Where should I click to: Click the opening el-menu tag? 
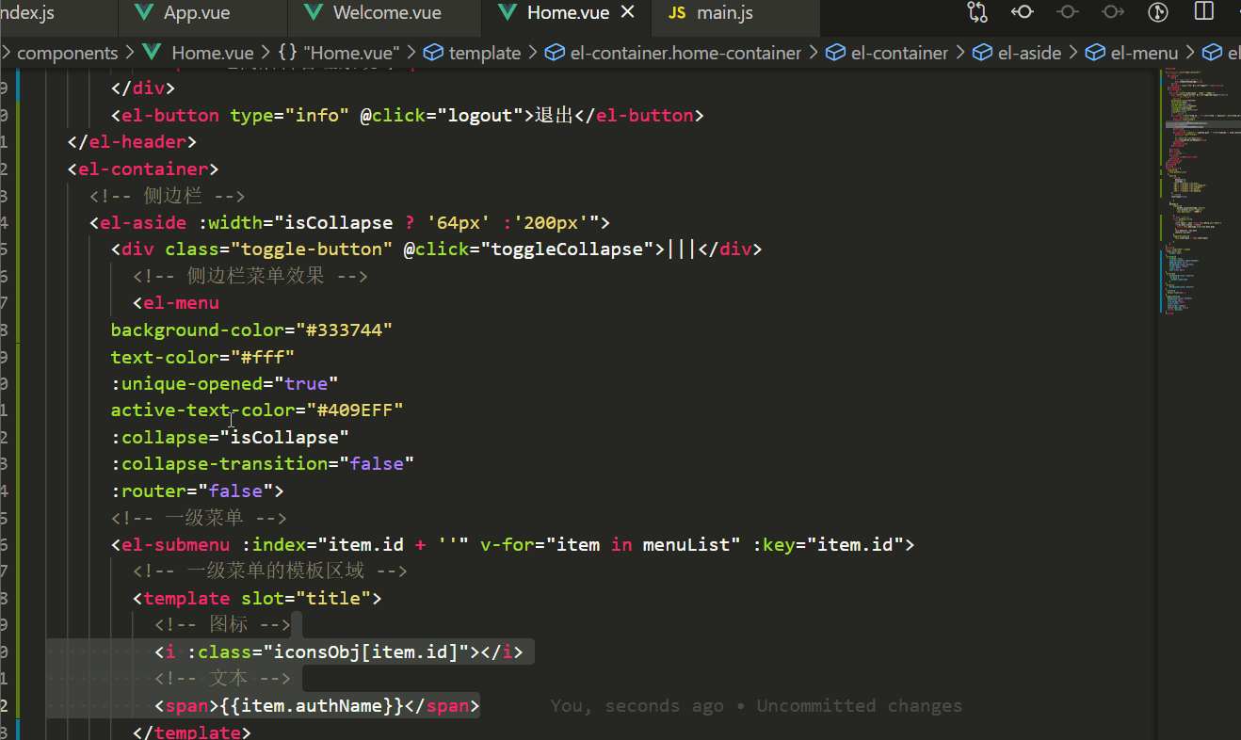click(175, 303)
